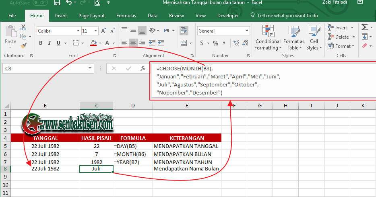Align text to middle of cell

133,31
